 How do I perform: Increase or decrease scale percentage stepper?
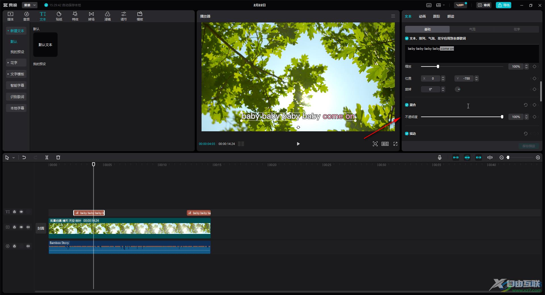527,67
